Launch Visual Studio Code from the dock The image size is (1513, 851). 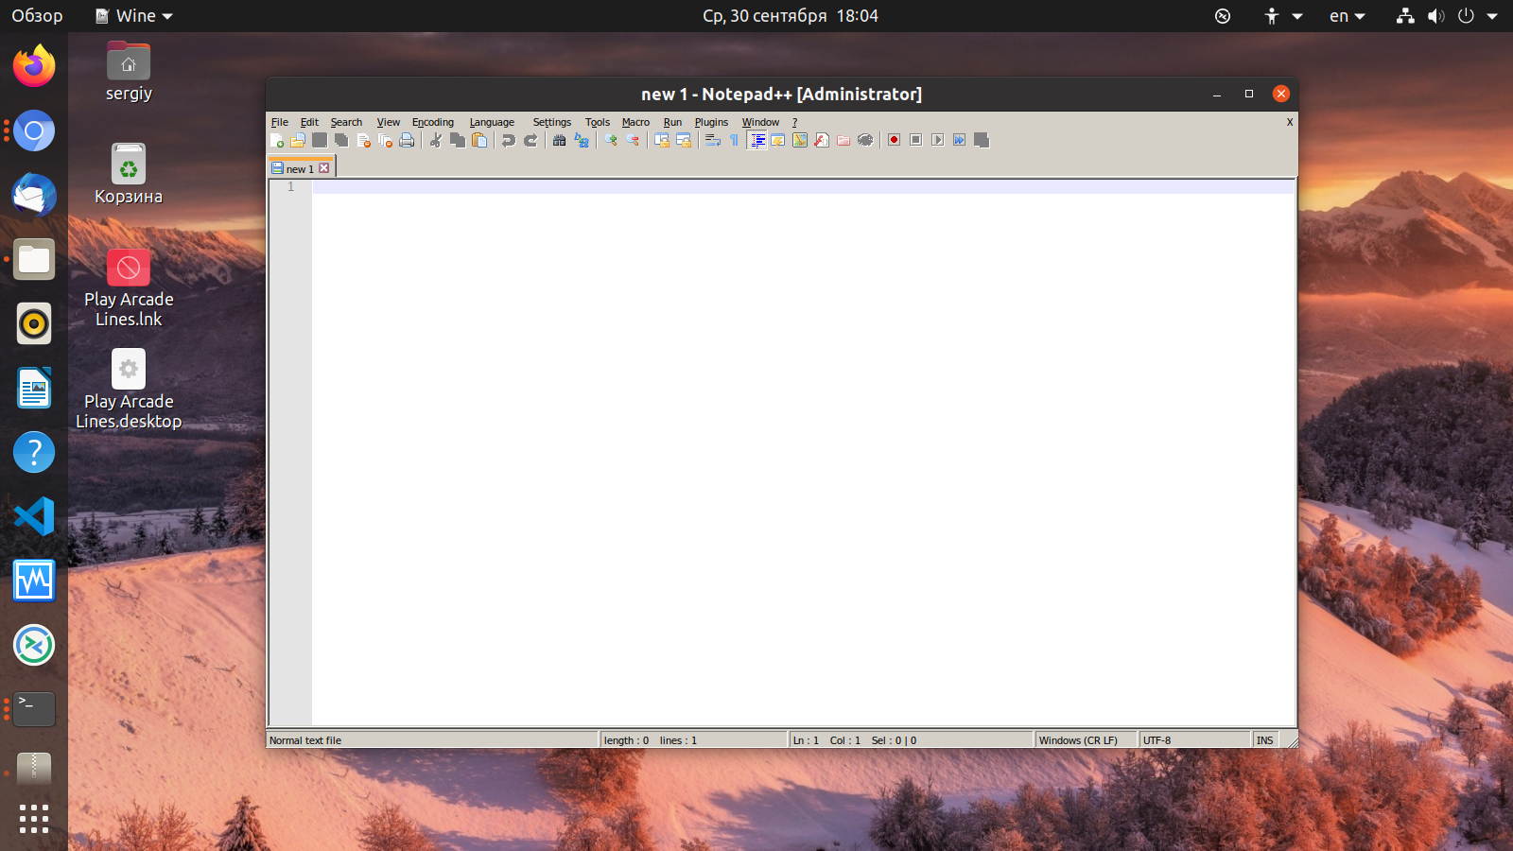pyautogui.click(x=34, y=516)
